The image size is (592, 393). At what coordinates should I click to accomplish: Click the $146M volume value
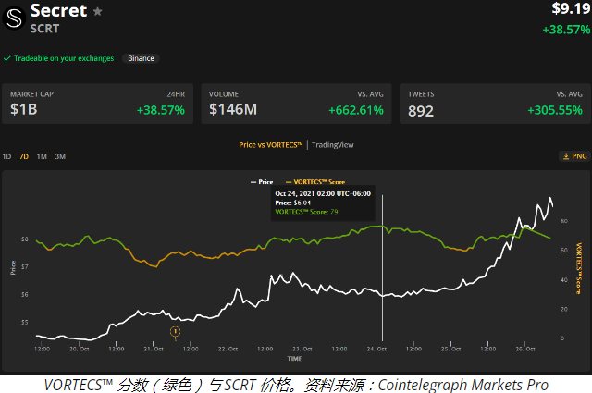[233, 109]
